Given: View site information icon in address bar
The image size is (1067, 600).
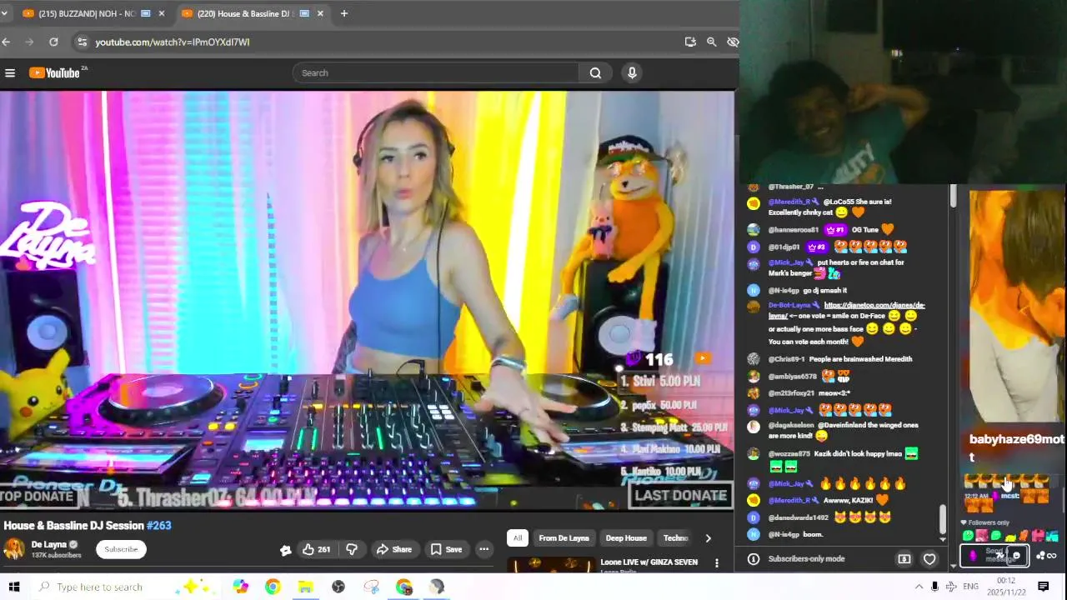Looking at the screenshot, I should (x=82, y=42).
